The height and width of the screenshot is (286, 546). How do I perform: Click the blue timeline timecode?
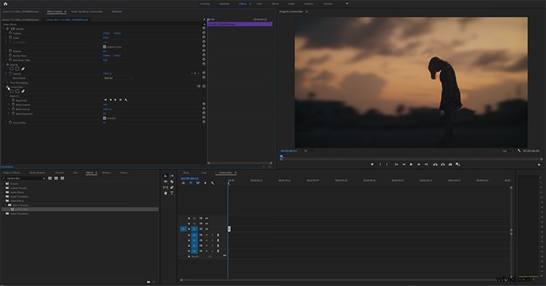tap(189, 178)
